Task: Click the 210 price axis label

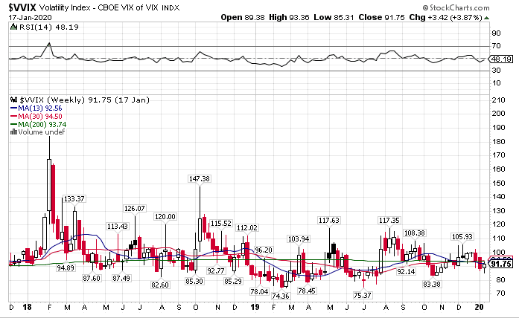Action: click(499, 100)
